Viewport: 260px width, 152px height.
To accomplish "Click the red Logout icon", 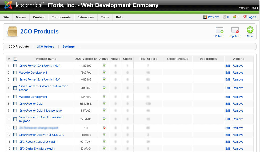I will pyautogui.click(x=245, y=16).
